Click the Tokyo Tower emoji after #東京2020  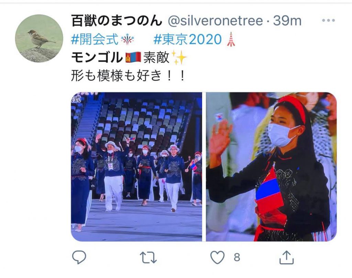click(231, 39)
